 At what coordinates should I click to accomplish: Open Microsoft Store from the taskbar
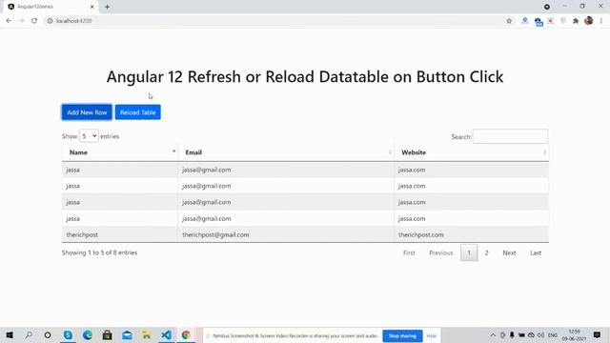click(x=107, y=334)
